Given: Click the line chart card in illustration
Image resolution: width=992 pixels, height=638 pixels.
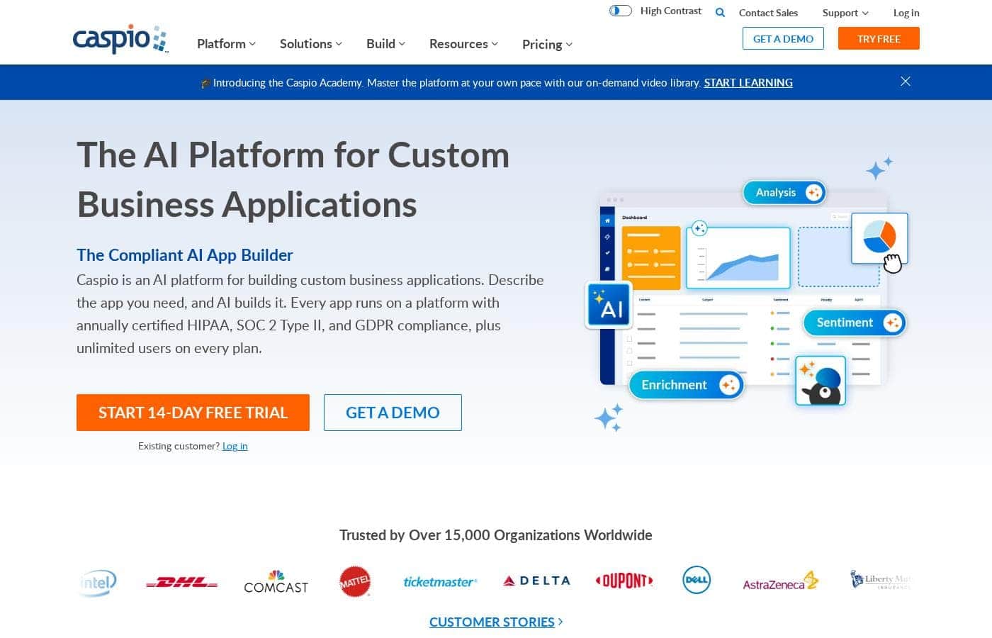Looking at the screenshot, I should tap(738, 257).
